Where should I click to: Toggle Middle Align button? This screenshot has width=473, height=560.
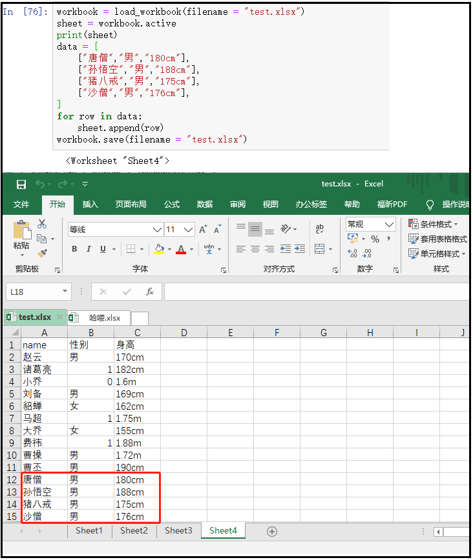pos(255,228)
